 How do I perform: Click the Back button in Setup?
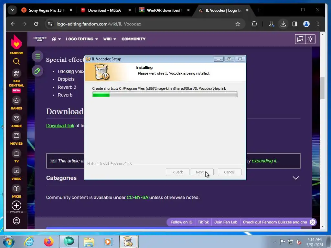tap(177, 172)
